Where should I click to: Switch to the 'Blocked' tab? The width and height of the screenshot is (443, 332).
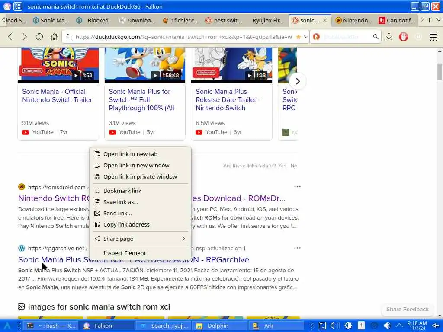pyautogui.click(x=94, y=20)
